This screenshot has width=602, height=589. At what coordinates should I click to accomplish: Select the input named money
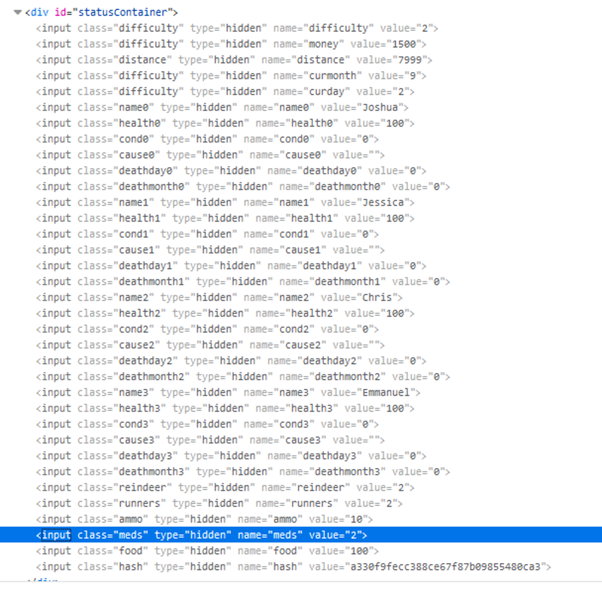click(231, 44)
